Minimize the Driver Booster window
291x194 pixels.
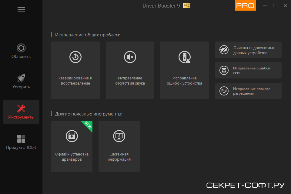(x=265, y=5)
